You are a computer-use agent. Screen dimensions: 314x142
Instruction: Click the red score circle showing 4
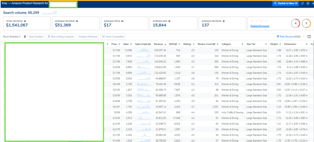click(295, 23)
